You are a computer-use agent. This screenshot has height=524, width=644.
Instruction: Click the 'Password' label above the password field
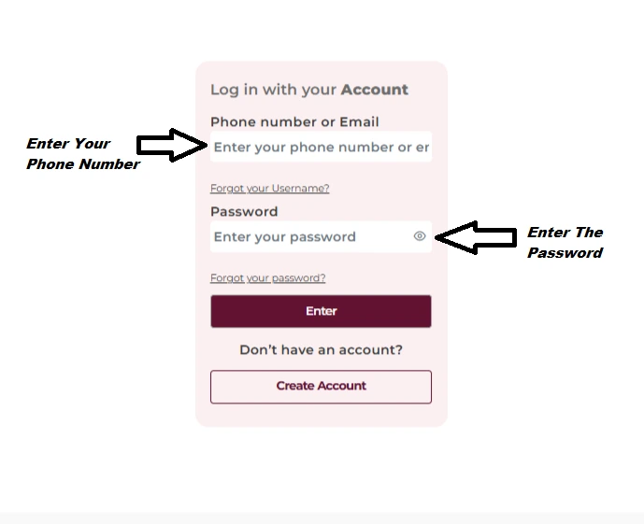244,212
